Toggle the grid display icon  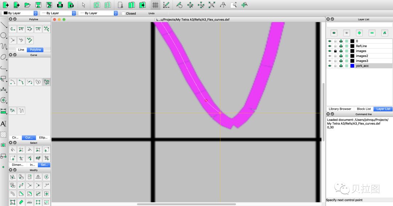(155, 5)
